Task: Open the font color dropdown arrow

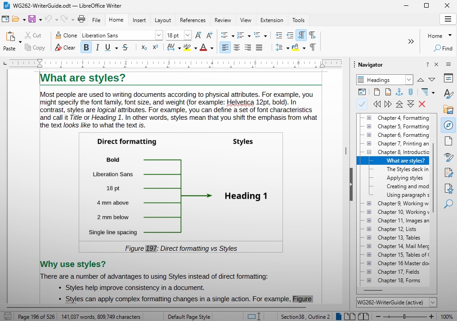Action: 212,48
